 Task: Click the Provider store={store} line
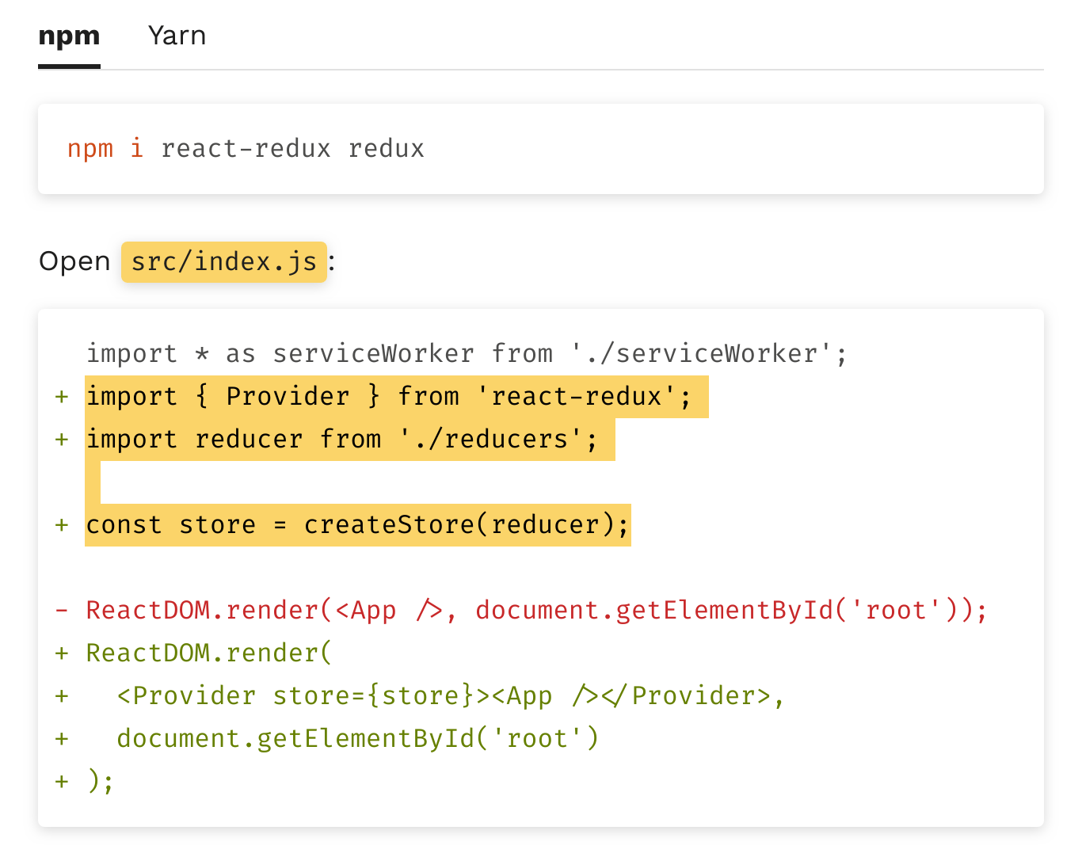coord(450,696)
